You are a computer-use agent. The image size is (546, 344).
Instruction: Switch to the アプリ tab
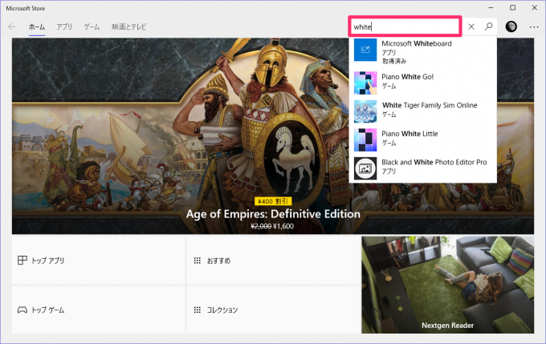[x=64, y=26]
